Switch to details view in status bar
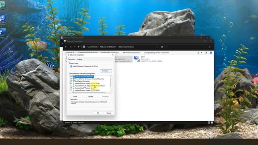This screenshot has width=258, height=145. 209,122
